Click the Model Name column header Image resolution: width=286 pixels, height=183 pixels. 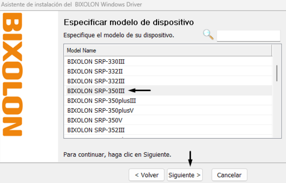(x=168, y=50)
